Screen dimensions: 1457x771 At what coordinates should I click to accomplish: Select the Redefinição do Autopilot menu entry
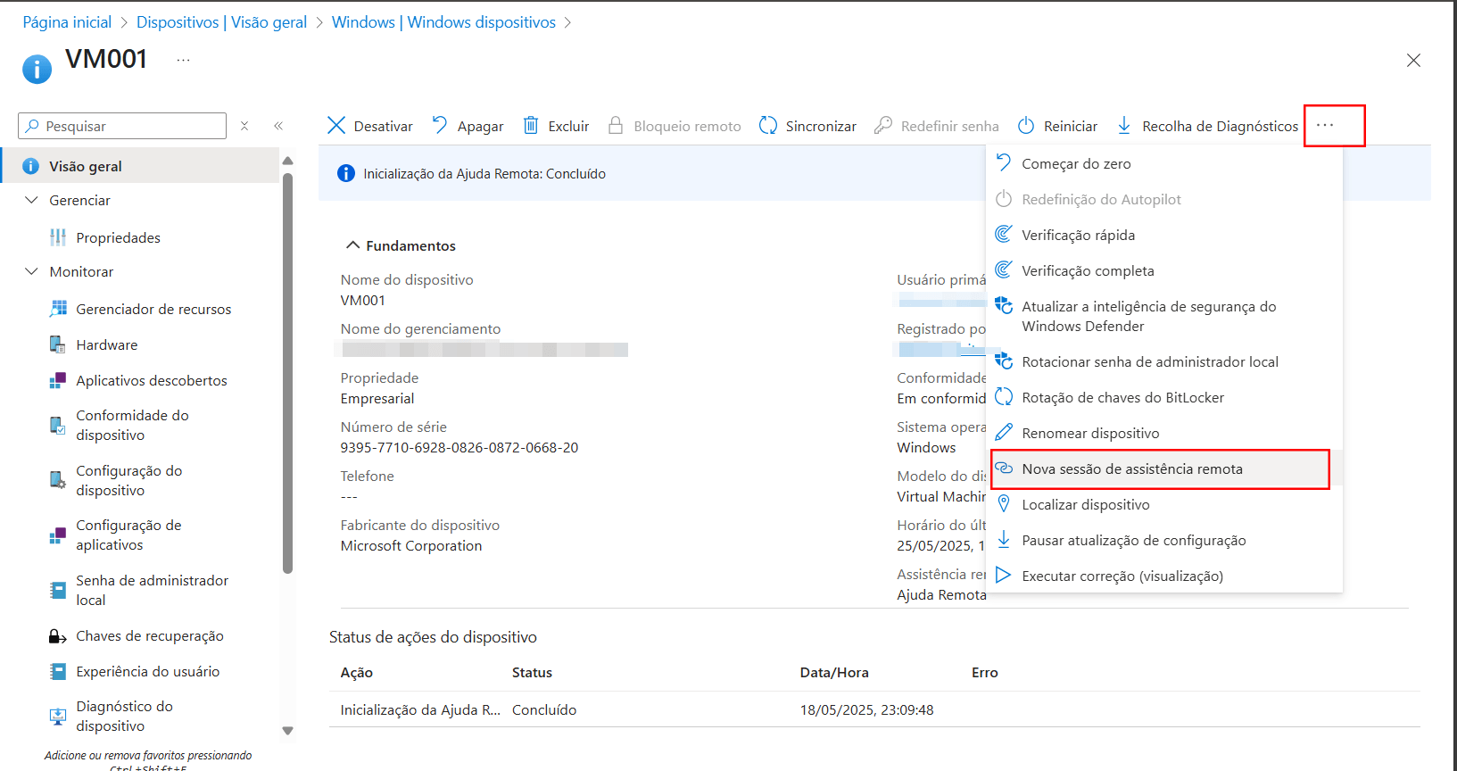pos(1164,199)
